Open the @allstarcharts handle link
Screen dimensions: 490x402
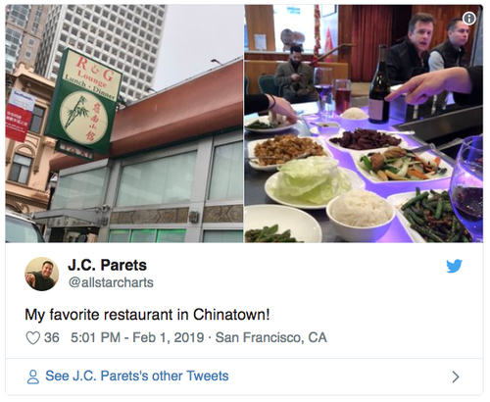pos(111,282)
